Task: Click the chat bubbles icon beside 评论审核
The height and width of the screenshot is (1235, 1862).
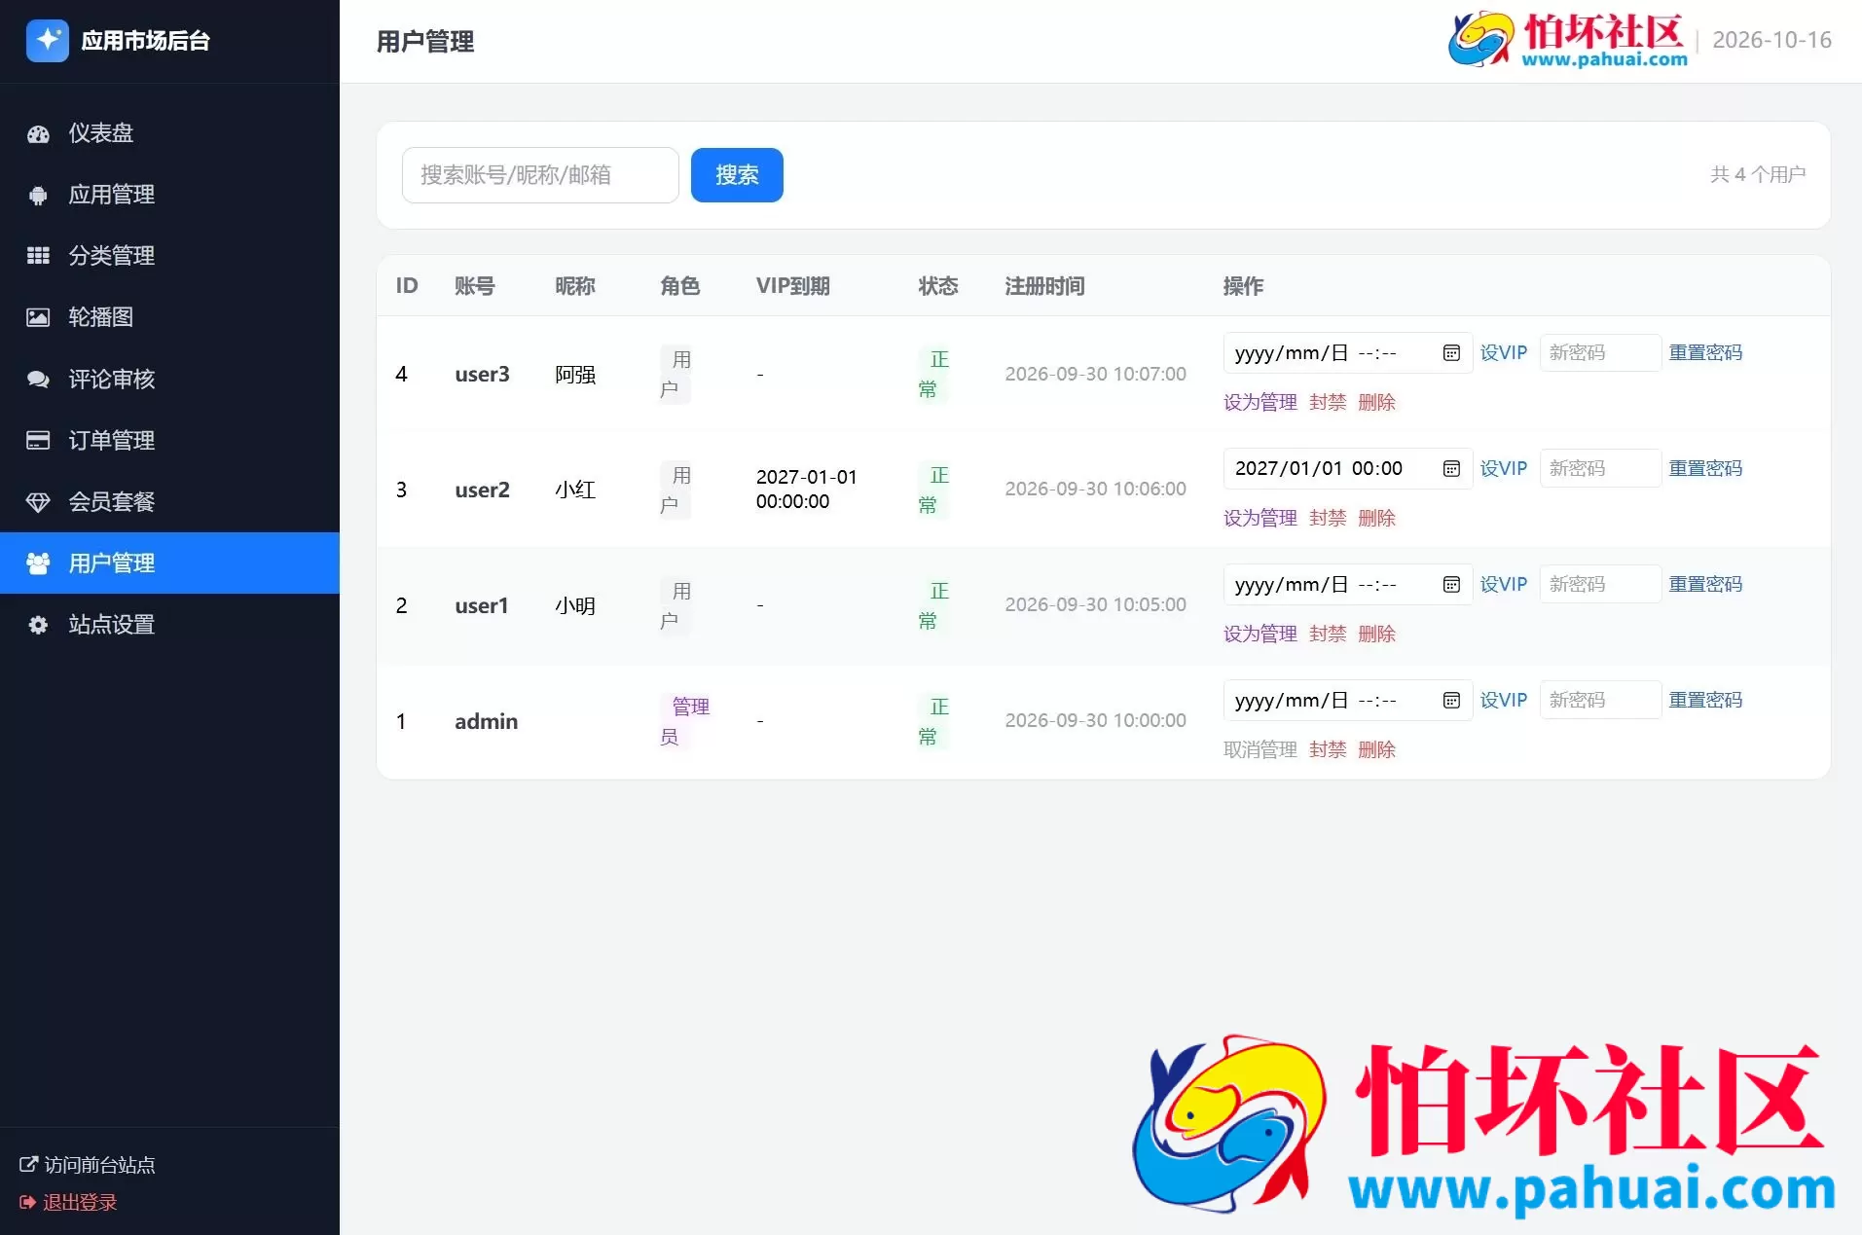Action: click(38, 379)
